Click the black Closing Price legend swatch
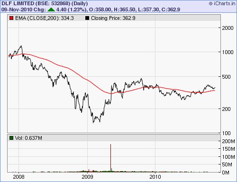 click(87, 18)
